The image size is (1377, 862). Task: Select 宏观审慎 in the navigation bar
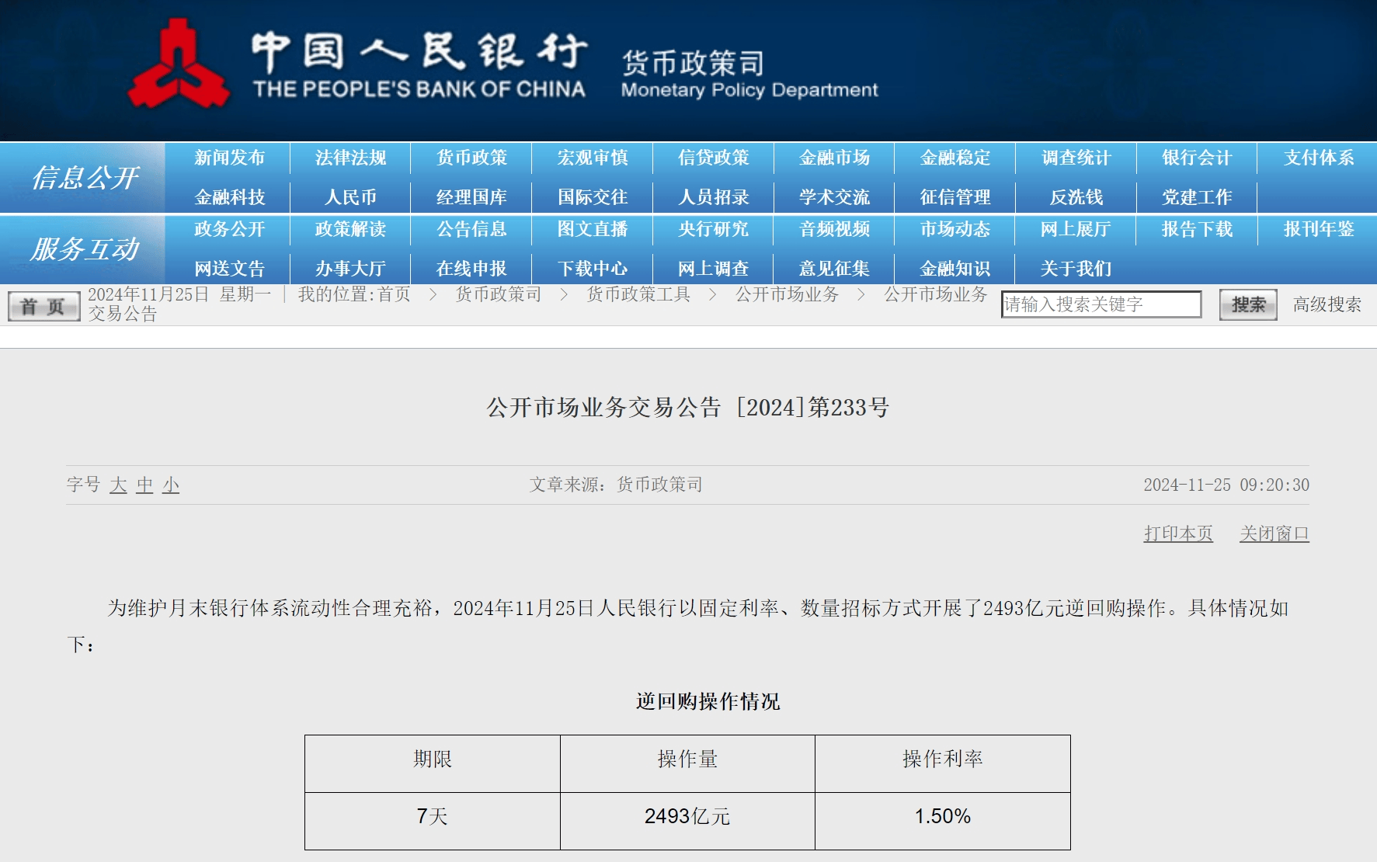coord(593,158)
